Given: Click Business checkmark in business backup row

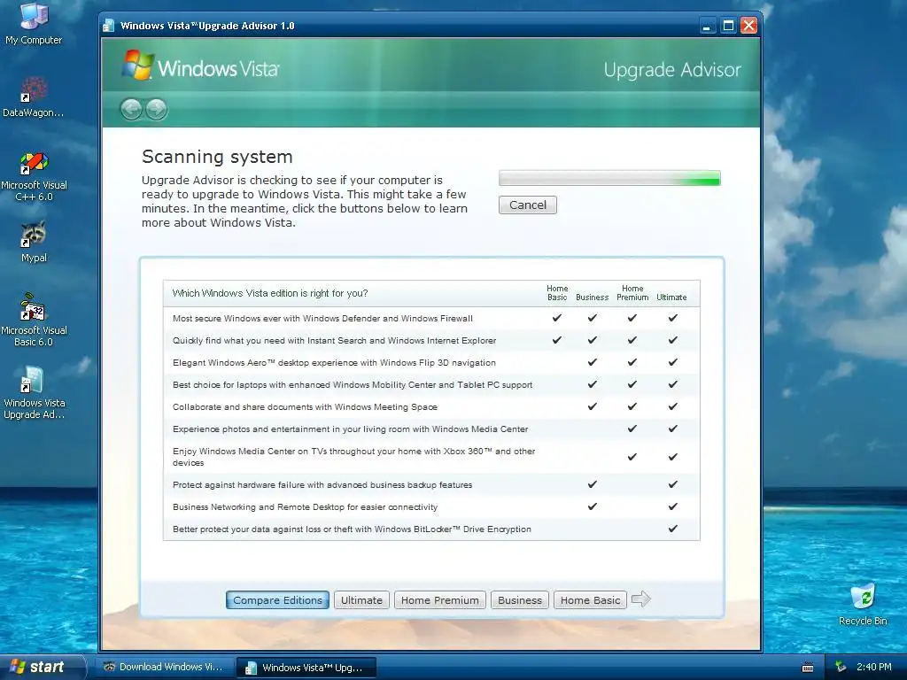Looking at the screenshot, I should [593, 484].
